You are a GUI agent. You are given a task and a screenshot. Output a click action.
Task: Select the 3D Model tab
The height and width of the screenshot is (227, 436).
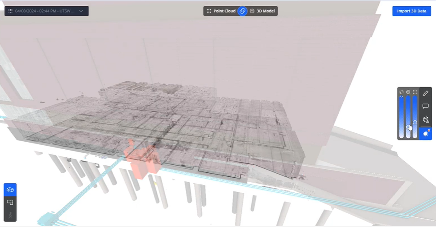(262, 11)
